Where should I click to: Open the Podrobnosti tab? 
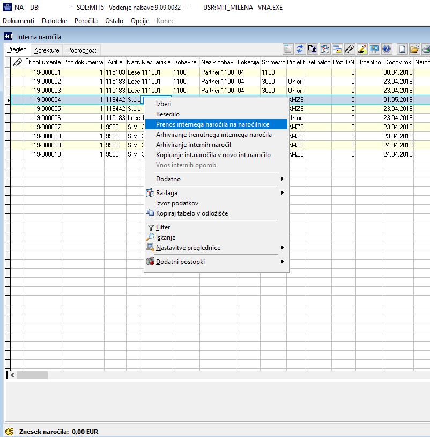[82, 50]
